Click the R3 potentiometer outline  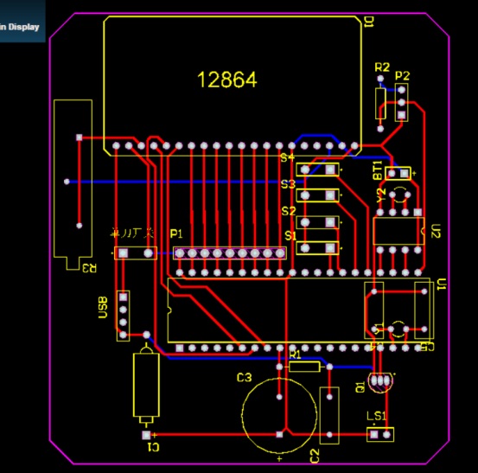[x=73, y=184]
